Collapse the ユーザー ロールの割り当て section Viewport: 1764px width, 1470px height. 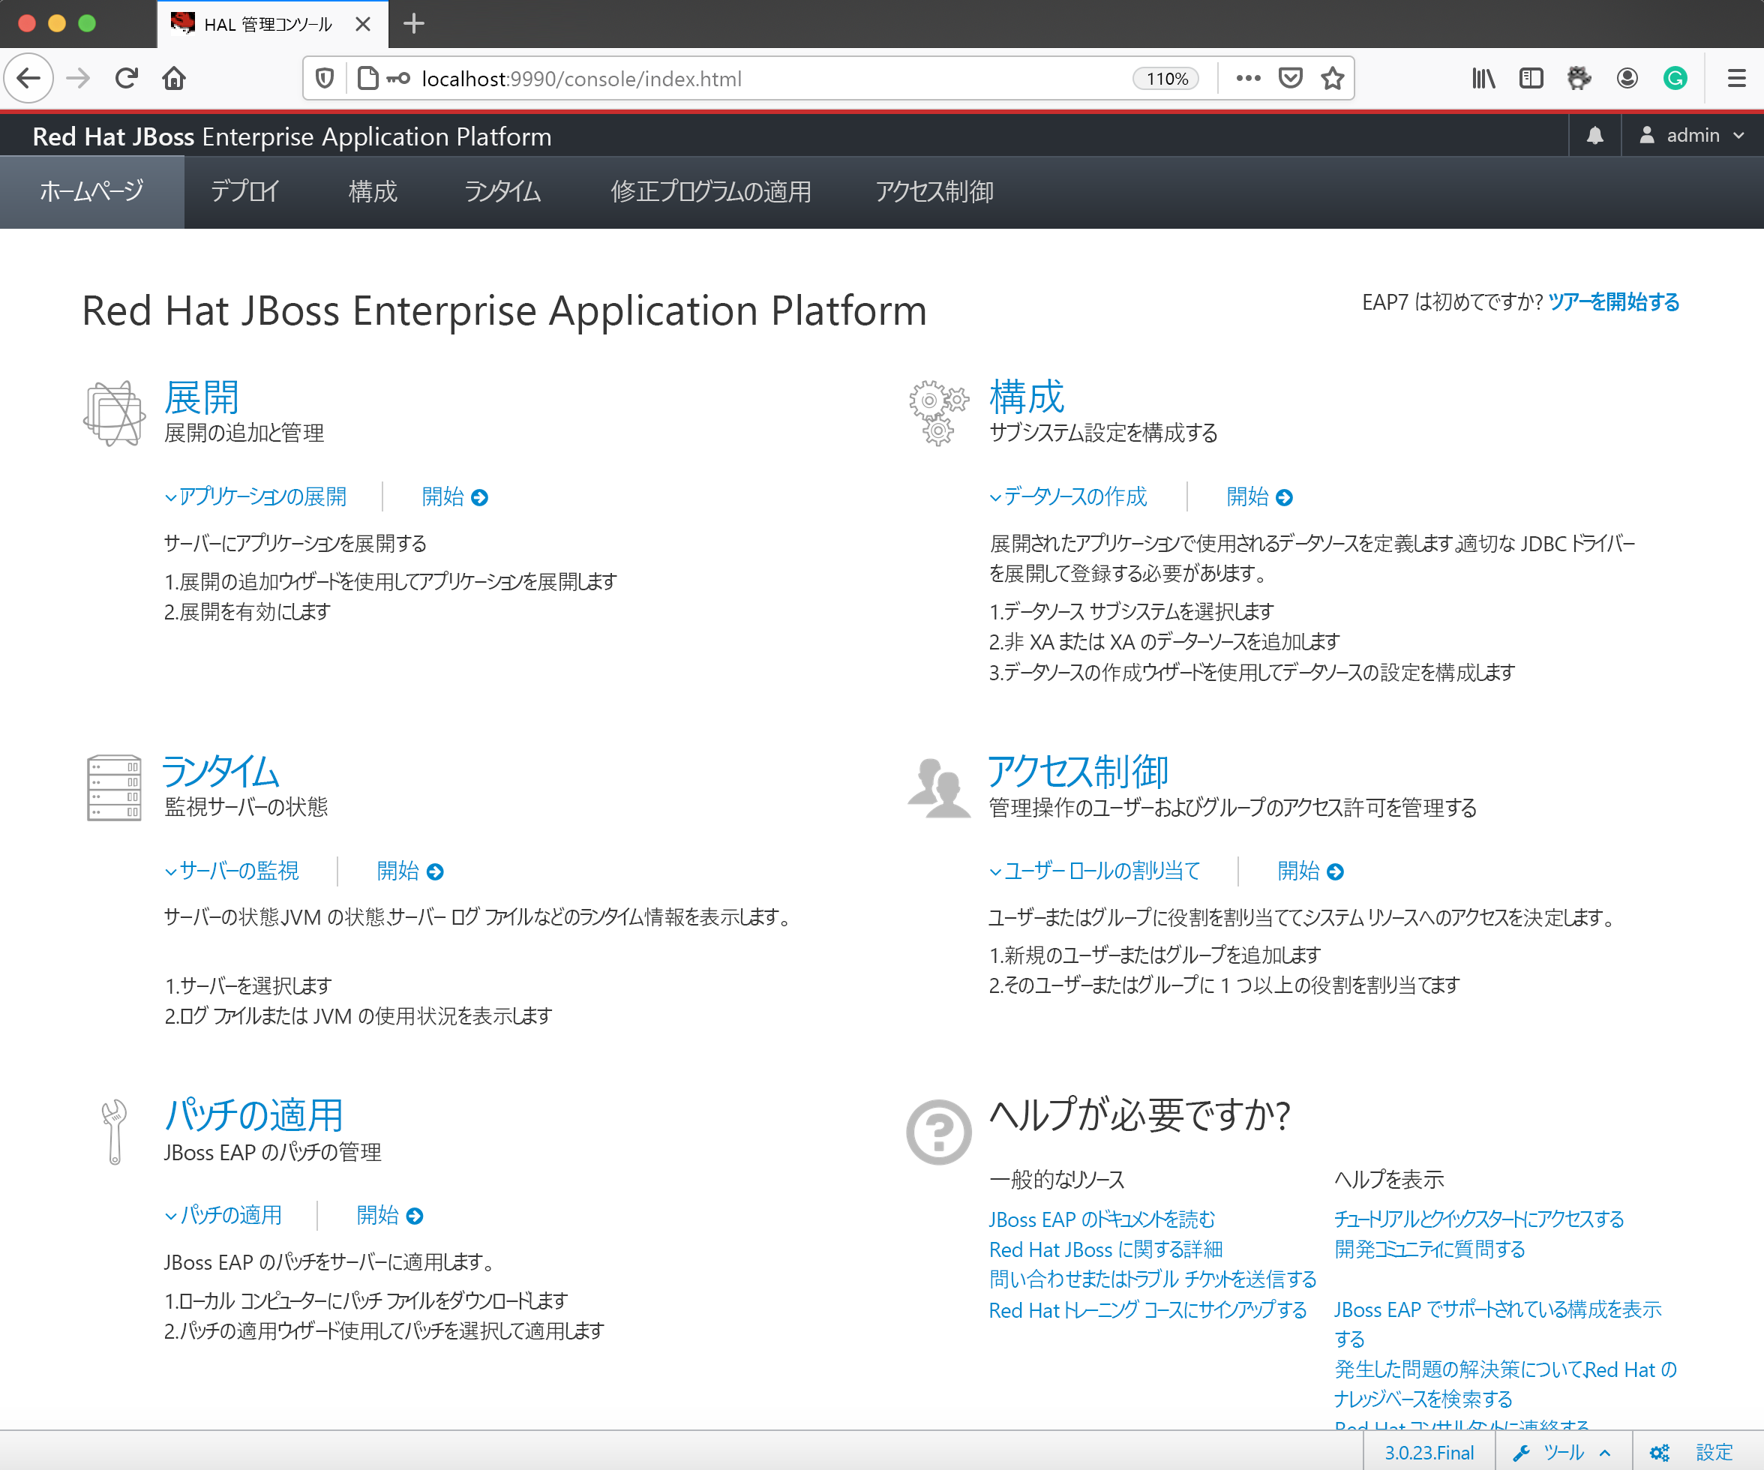pyautogui.click(x=1094, y=871)
